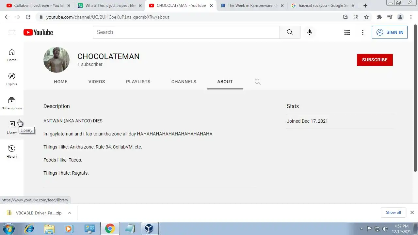Click the search magnifier button
This screenshot has width=418, height=235.
(290, 32)
